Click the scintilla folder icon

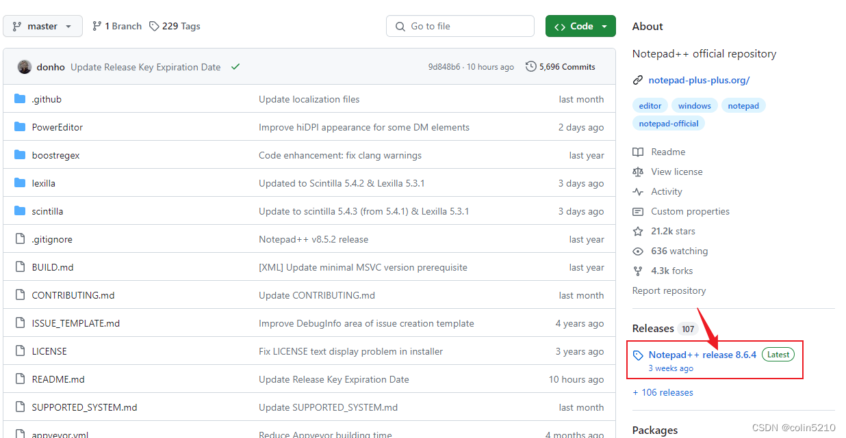pos(20,211)
